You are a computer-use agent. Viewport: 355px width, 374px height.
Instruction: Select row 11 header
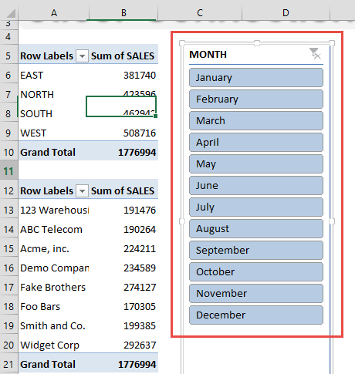point(8,171)
